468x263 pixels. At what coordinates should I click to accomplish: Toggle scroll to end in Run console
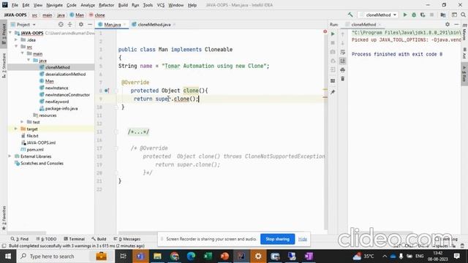click(x=343, y=61)
